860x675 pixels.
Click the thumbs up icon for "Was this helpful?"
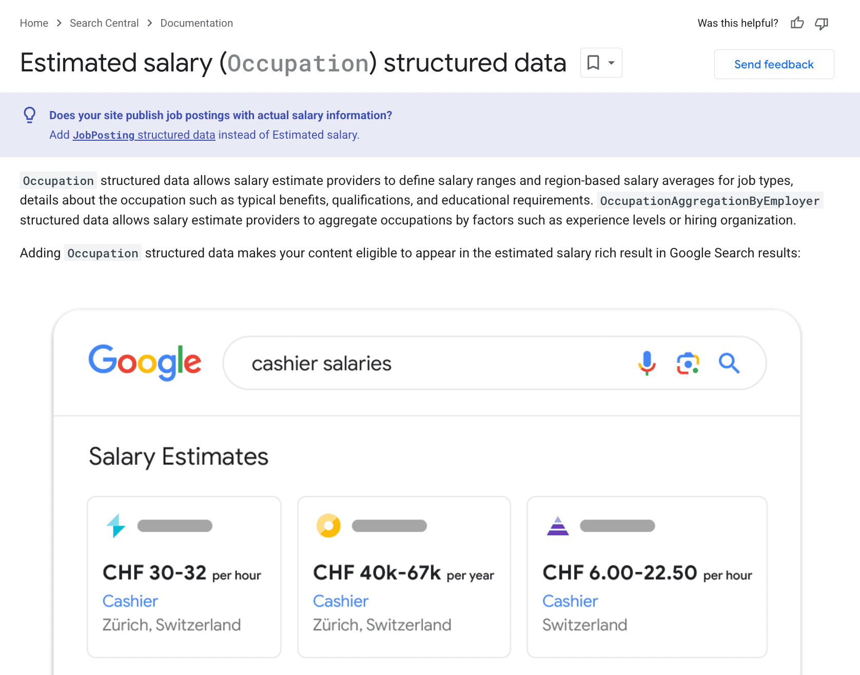[797, 23]
